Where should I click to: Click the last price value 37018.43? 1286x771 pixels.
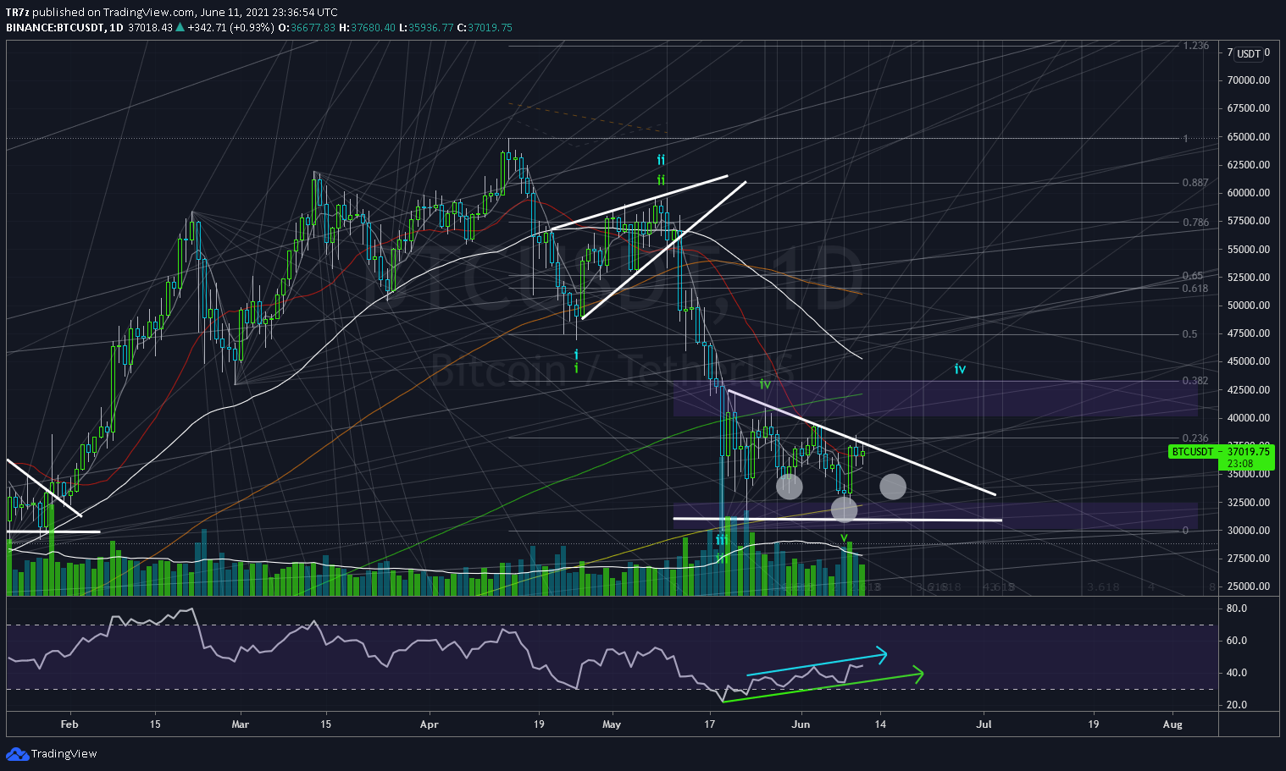(x=150, y=28)
